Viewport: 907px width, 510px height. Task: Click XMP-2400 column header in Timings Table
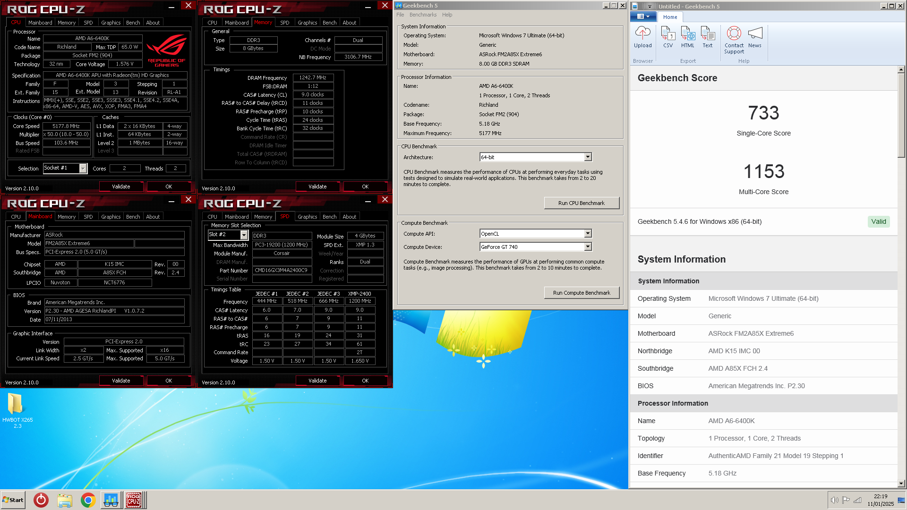[359, 294]
